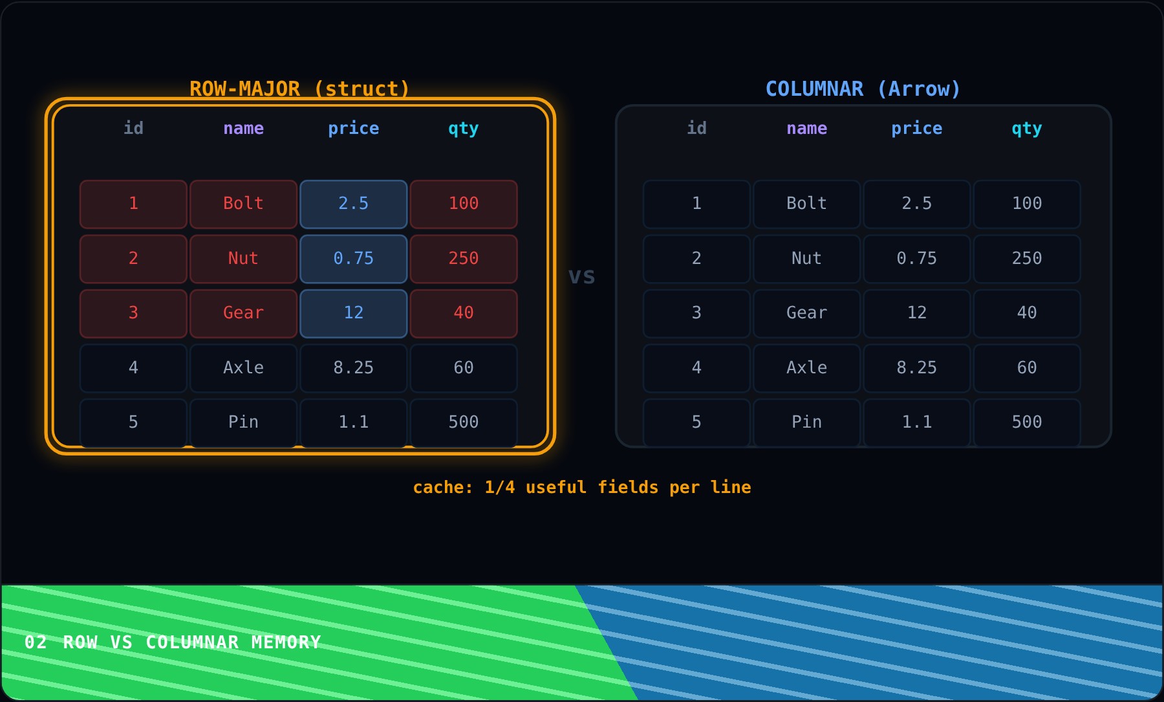The image size is (1164, 702).
Task: Click the 'cache: 1/4 useful fields per line' caption
Action: coord(582,487)
